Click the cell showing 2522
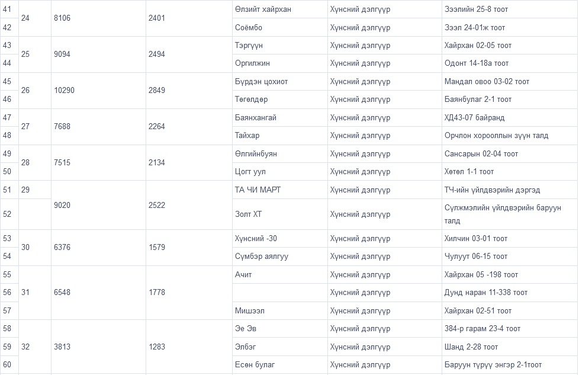 point(156,205)
